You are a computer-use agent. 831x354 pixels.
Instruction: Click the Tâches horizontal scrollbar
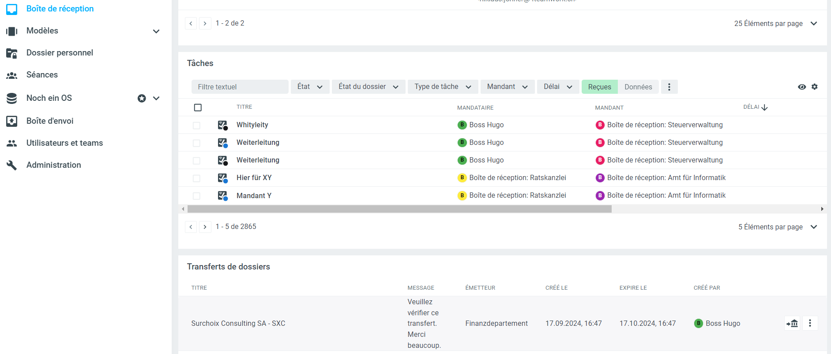pos(399,209)
